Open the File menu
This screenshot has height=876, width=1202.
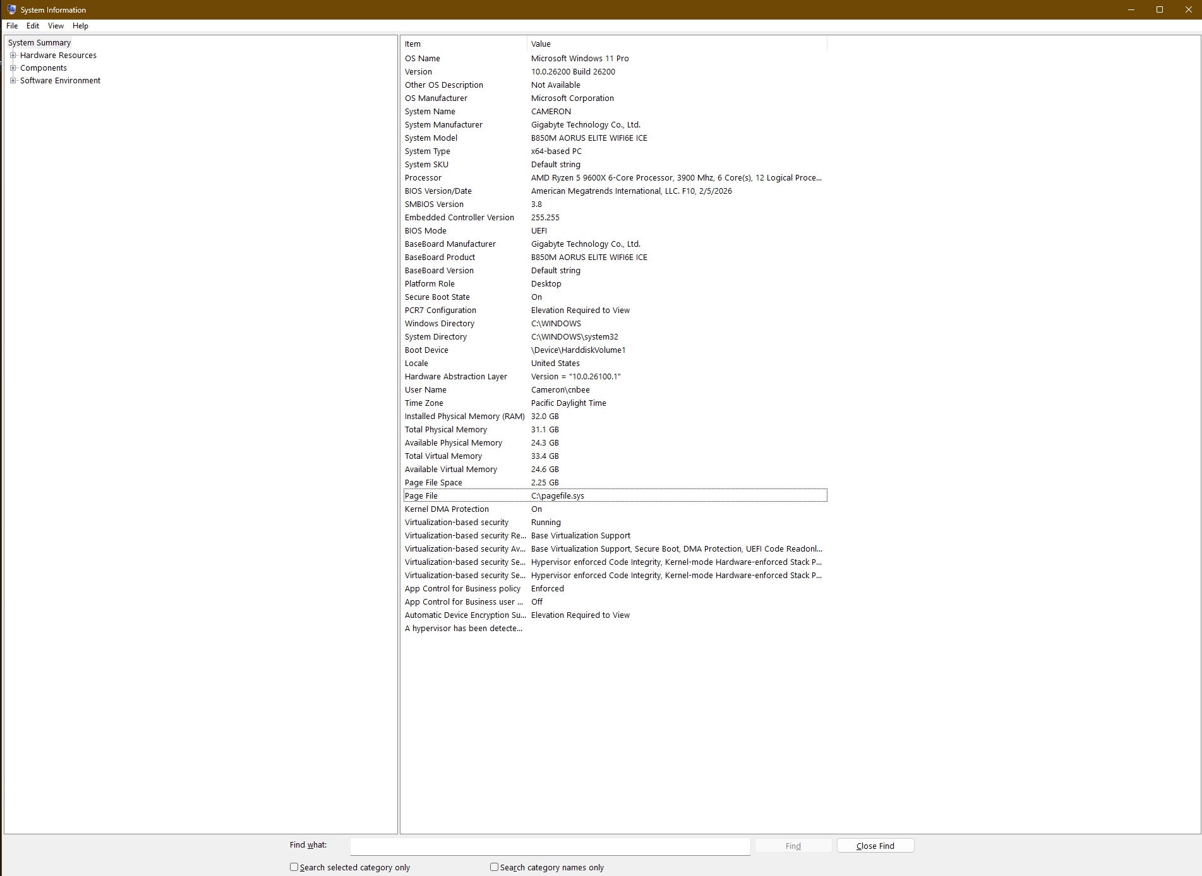[12, 26]
